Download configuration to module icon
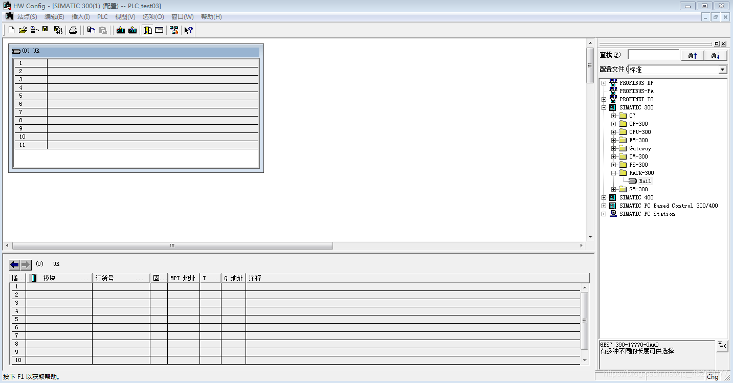Screen dimensions: 733x383 click(121, 30)
